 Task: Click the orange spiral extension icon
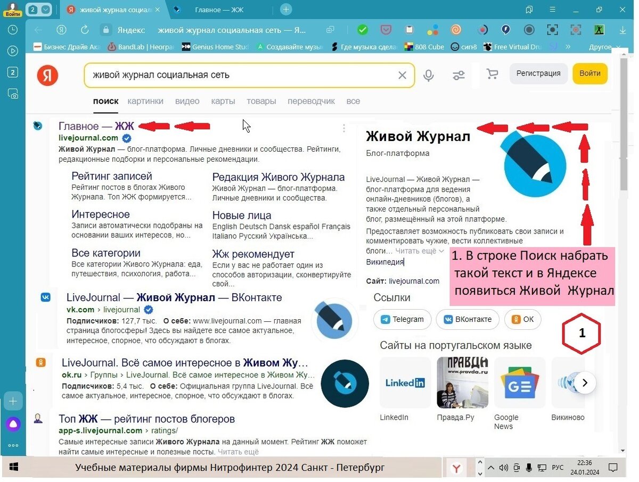tap(456, 30)
